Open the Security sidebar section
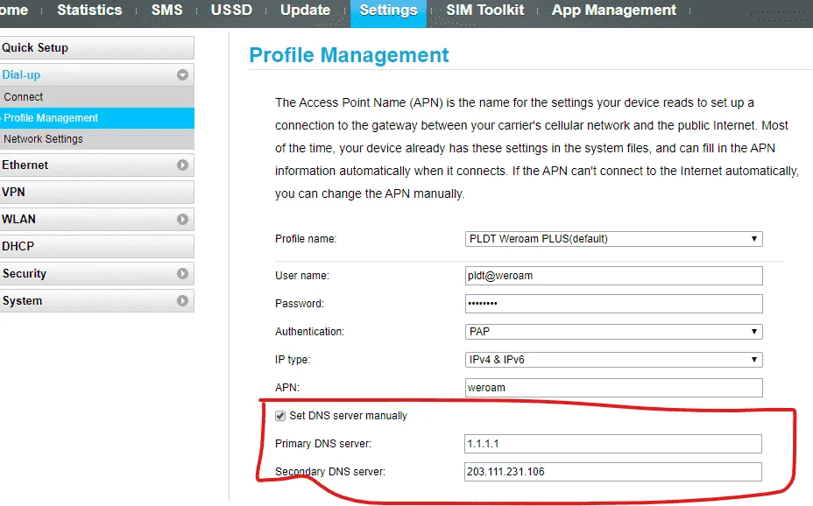 tap(97, 273)
